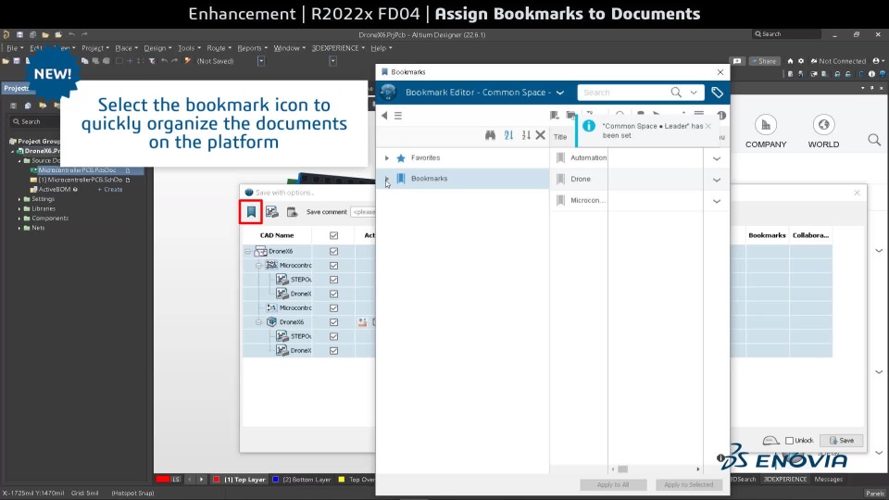Click the second toolbar icon beside the bookmark icon

[272, 212]
